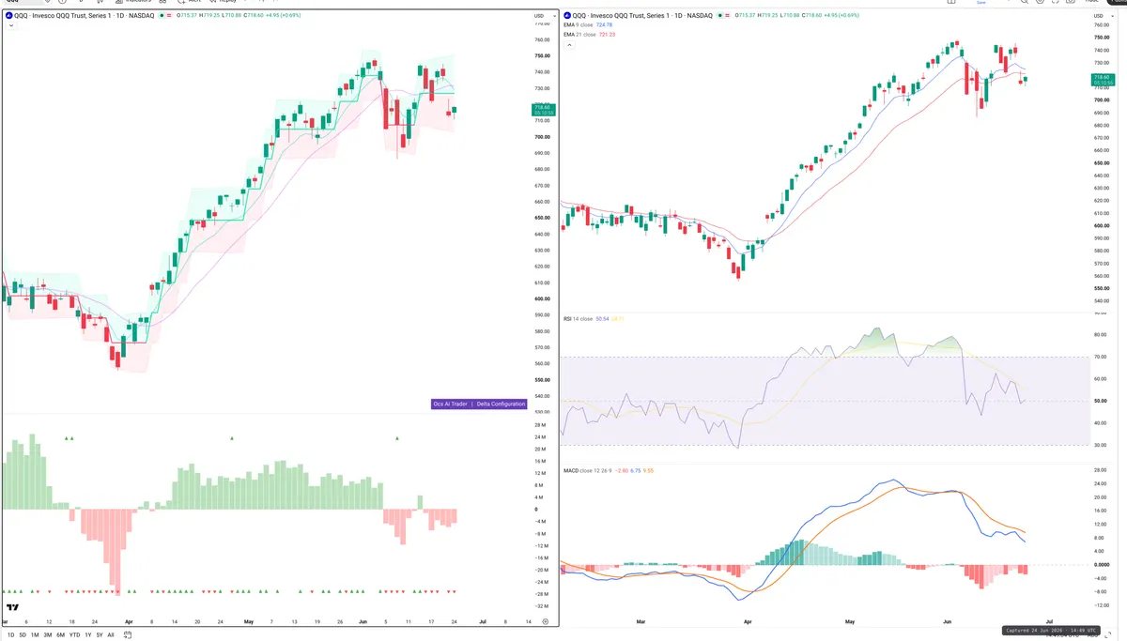Click the 760.00 price on left chart axis
The height and width of the screenshot is (641, 1127).
[x=542, y=39]
